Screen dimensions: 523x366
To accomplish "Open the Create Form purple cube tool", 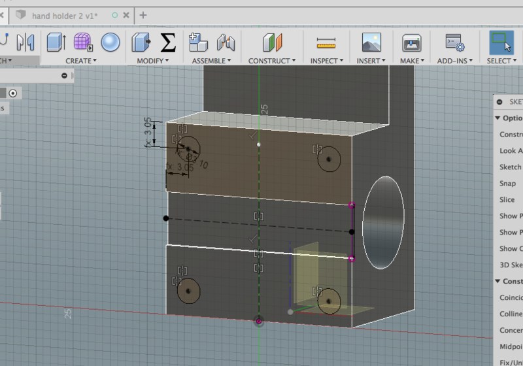I will tap(82, 42).
